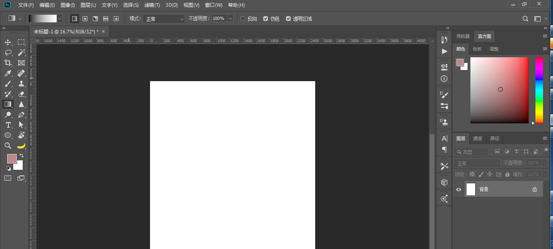Image resolution: width=553 pixels, height=249 pixels.
Task: Open the gradient preset picker arrow
Action: (x=60, y=19)
